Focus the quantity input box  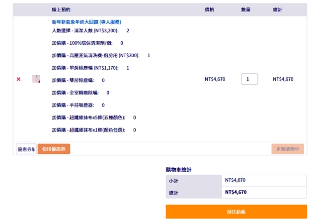[x=249, y=79]
